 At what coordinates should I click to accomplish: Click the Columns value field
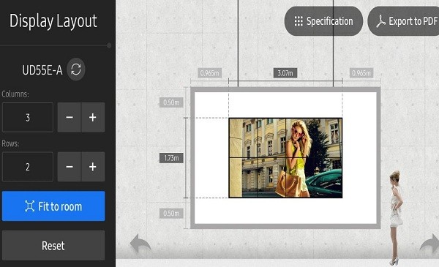pyautogui.click(x=28, y=117)
